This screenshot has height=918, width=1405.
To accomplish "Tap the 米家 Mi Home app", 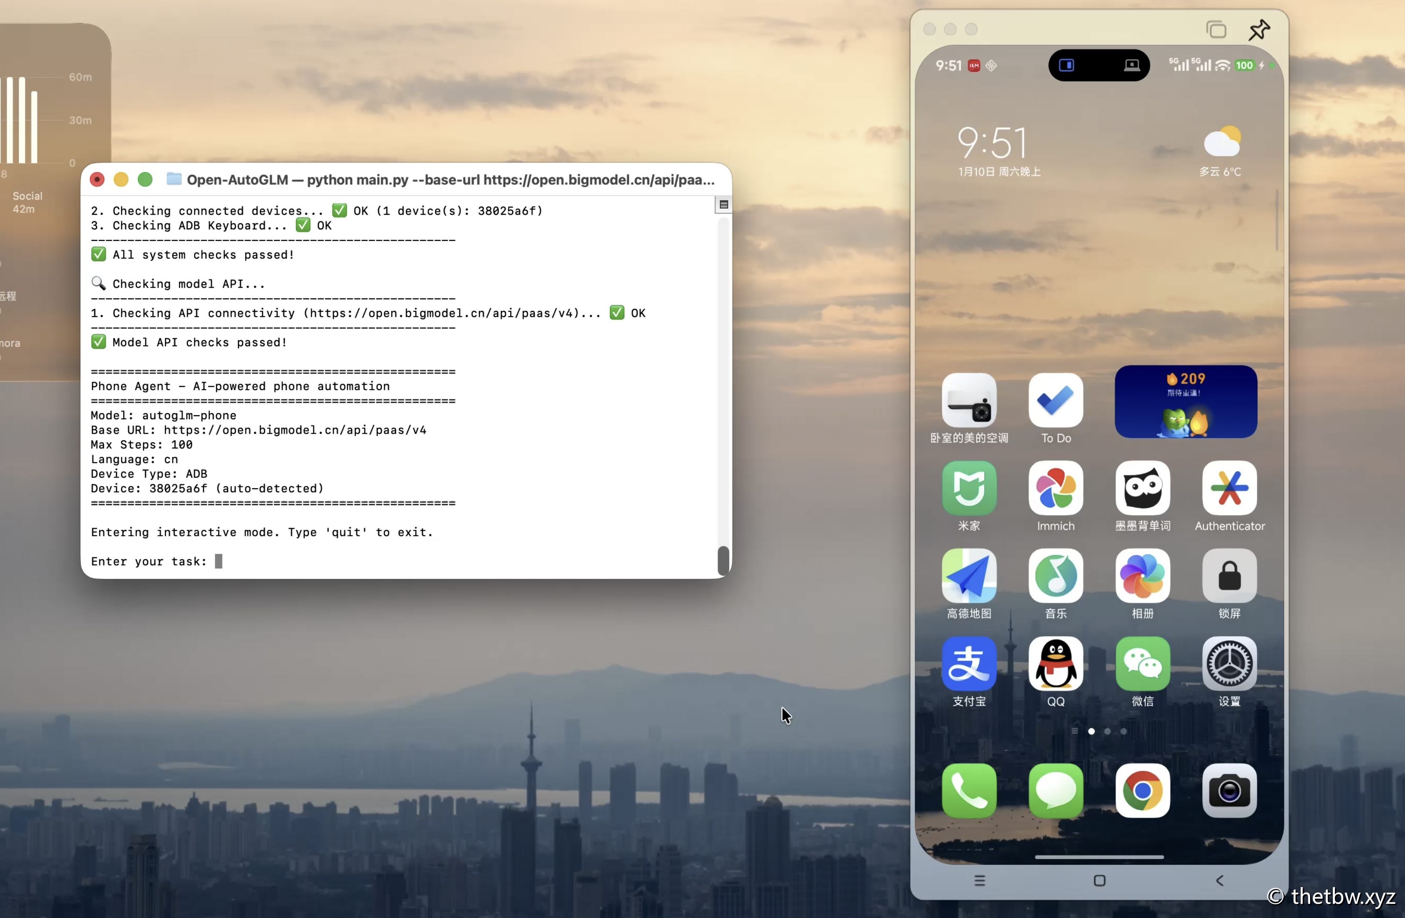I will (x=969, y=488).
